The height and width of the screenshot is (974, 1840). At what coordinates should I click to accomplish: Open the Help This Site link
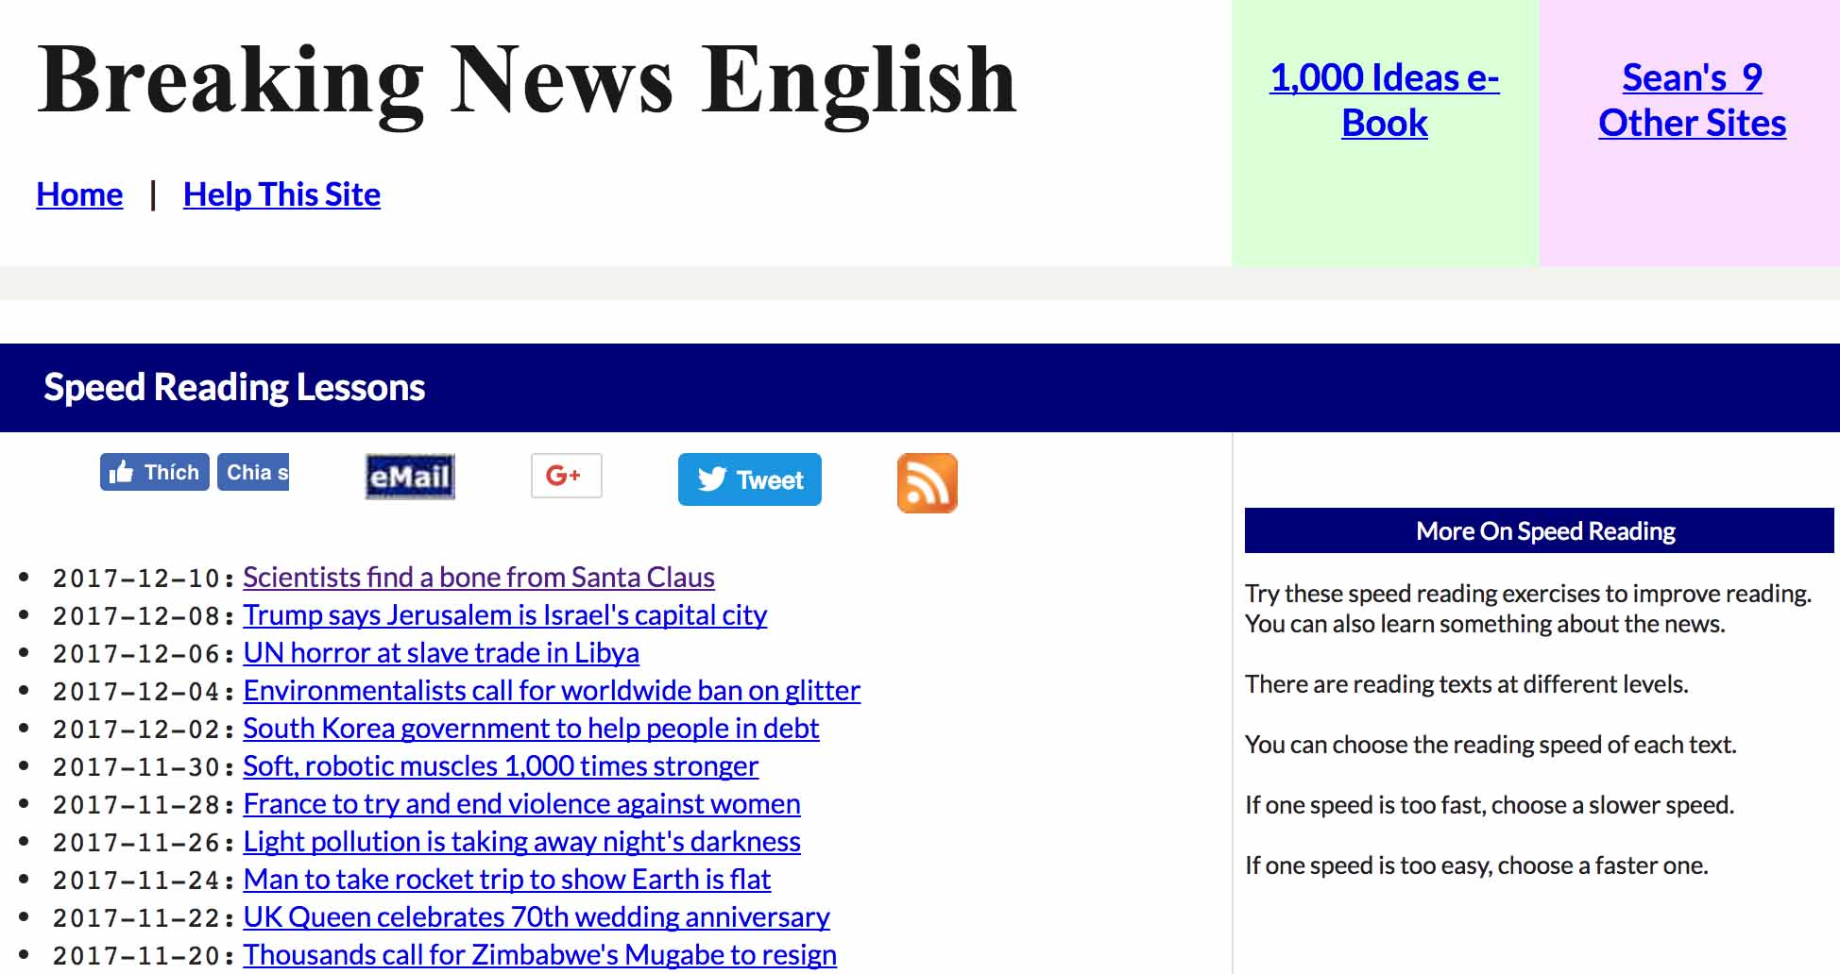tap(281, 194)
